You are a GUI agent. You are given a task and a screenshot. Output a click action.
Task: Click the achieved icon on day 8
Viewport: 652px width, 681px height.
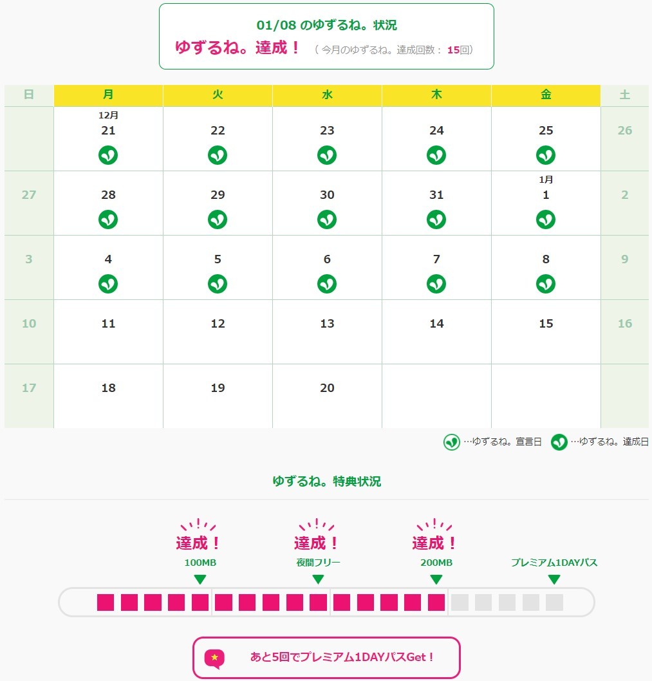(546, 284)
